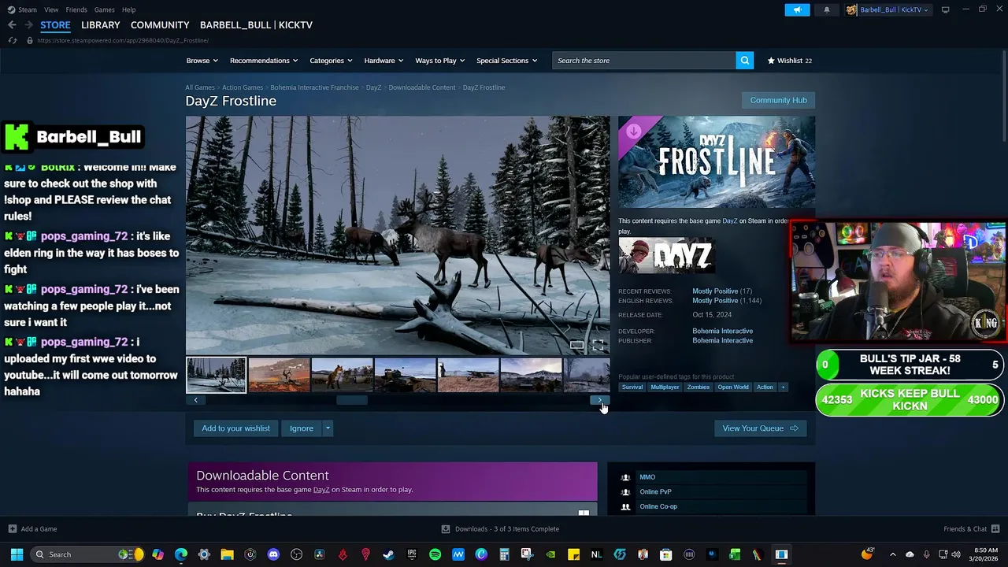Click the Zombies tag
This screenshot has width=1008, height=567.
(x=698, y=387)
